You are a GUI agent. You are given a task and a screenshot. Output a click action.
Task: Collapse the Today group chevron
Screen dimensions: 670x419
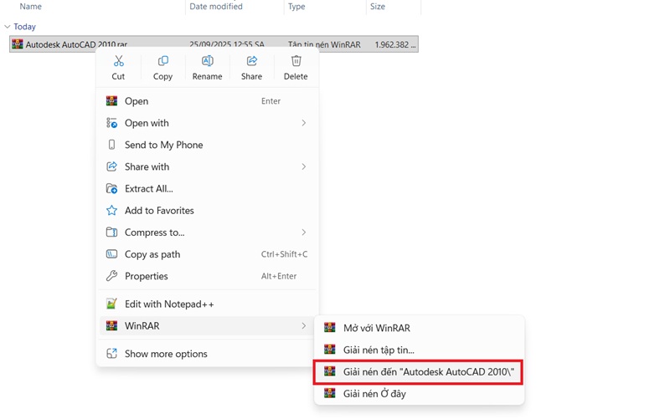pyautogui.click(x=8, y=27)
